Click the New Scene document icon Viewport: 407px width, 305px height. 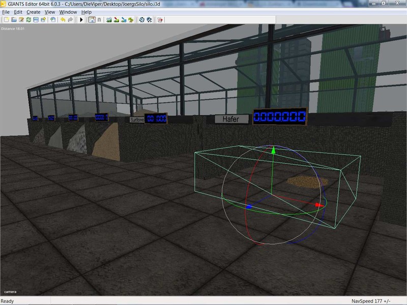(x=6, y=20)
